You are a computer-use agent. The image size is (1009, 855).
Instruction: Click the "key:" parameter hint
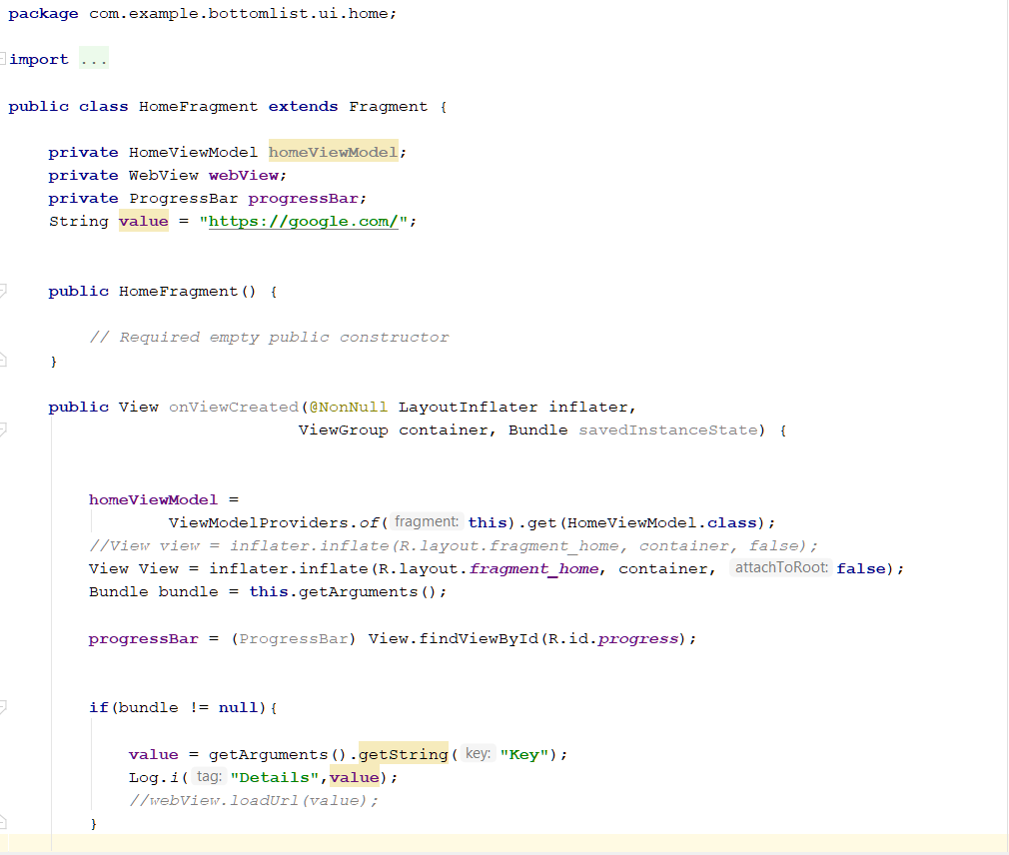tap(478, 753)
